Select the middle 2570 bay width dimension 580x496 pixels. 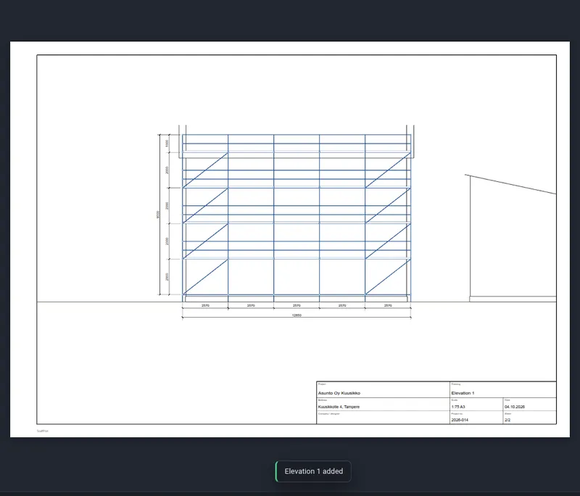[x=297, y=305]
